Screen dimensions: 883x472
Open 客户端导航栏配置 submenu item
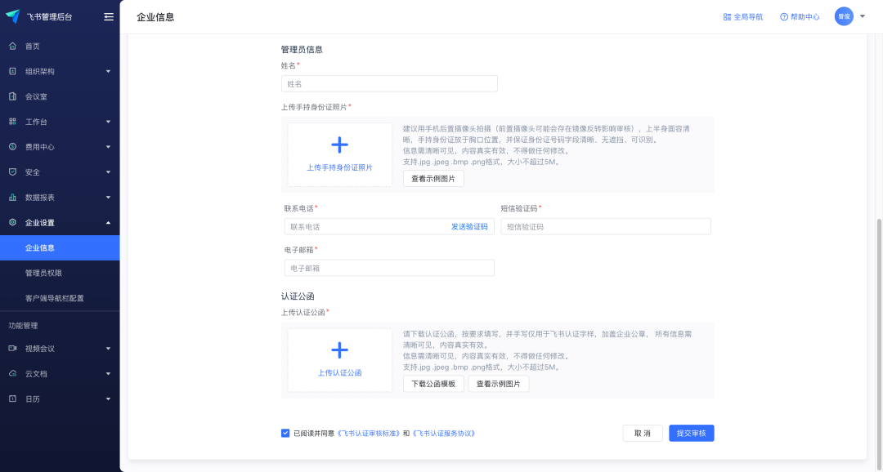[60, 298]
